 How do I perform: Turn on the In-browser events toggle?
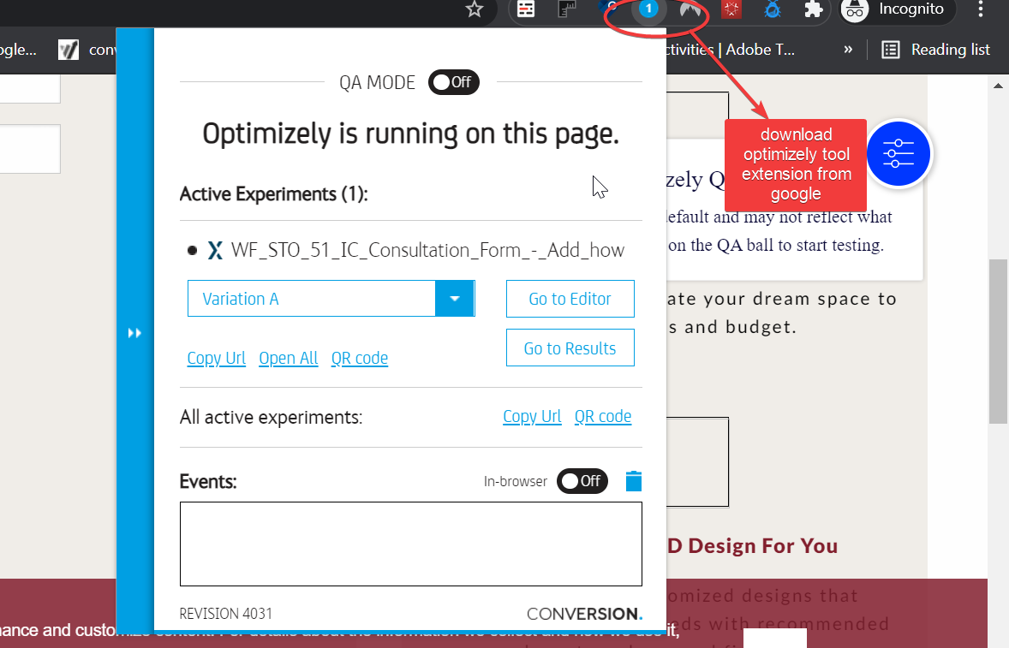[582, 481]
